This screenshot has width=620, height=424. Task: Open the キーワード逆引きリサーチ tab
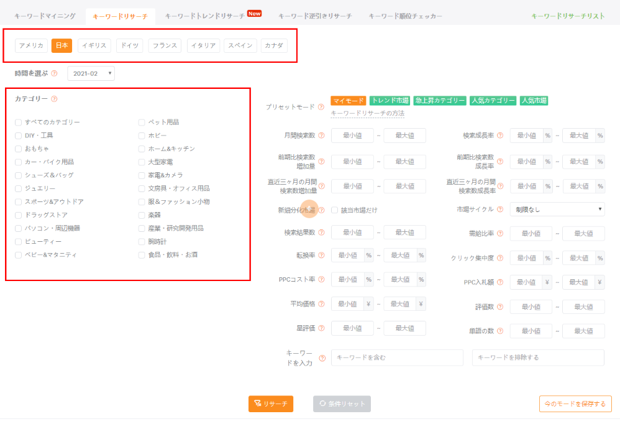pos(314,16)
